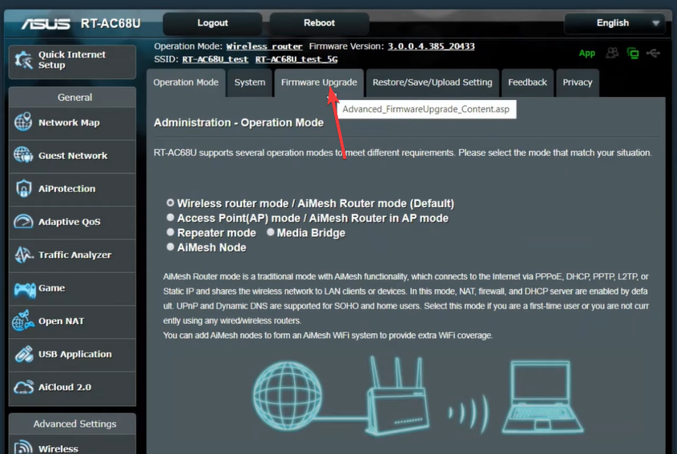Click the Game controller icon
The image size is (677, 454).
pyautogui.click(x=25, y=289)
